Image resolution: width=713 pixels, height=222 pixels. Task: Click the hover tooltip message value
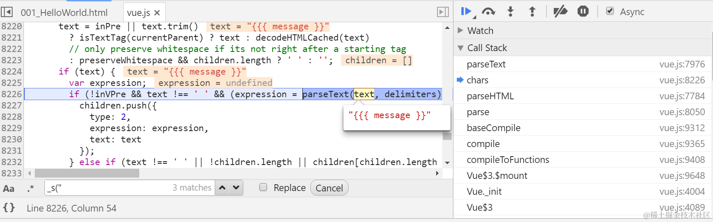tap(390, 115)
